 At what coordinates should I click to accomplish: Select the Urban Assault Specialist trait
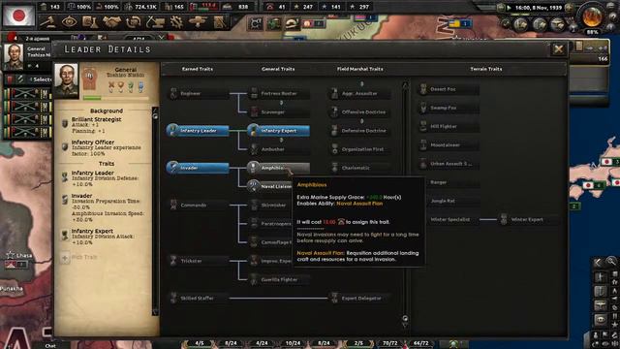point(449,164)
